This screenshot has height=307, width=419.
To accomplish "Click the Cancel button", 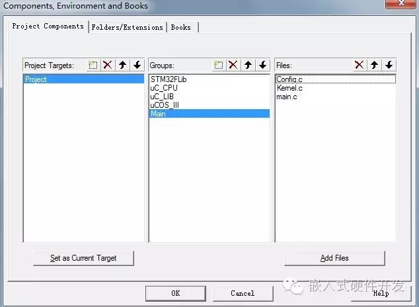I will tap(243, 293).
